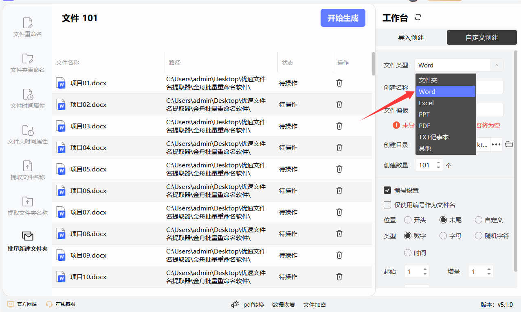Click the 文件类型 combo box showing Word
Viewport: 521px width, 312px height.
click(459, 65)
